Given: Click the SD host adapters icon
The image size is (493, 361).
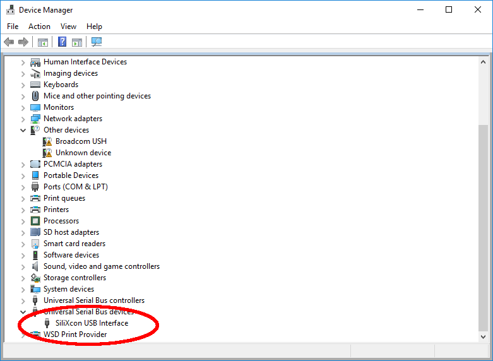Looking at the screenshot, I should (x=35, y=232).
